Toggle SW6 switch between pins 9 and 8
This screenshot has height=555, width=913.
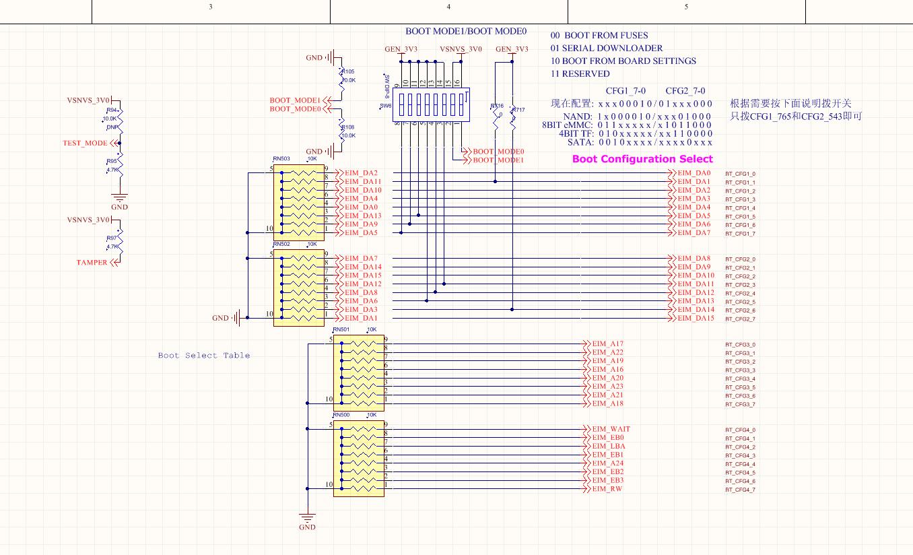[401, 104]
